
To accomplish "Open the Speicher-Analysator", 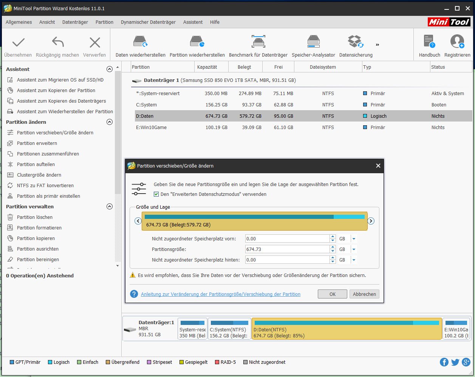I will click(x=313, y=45).
